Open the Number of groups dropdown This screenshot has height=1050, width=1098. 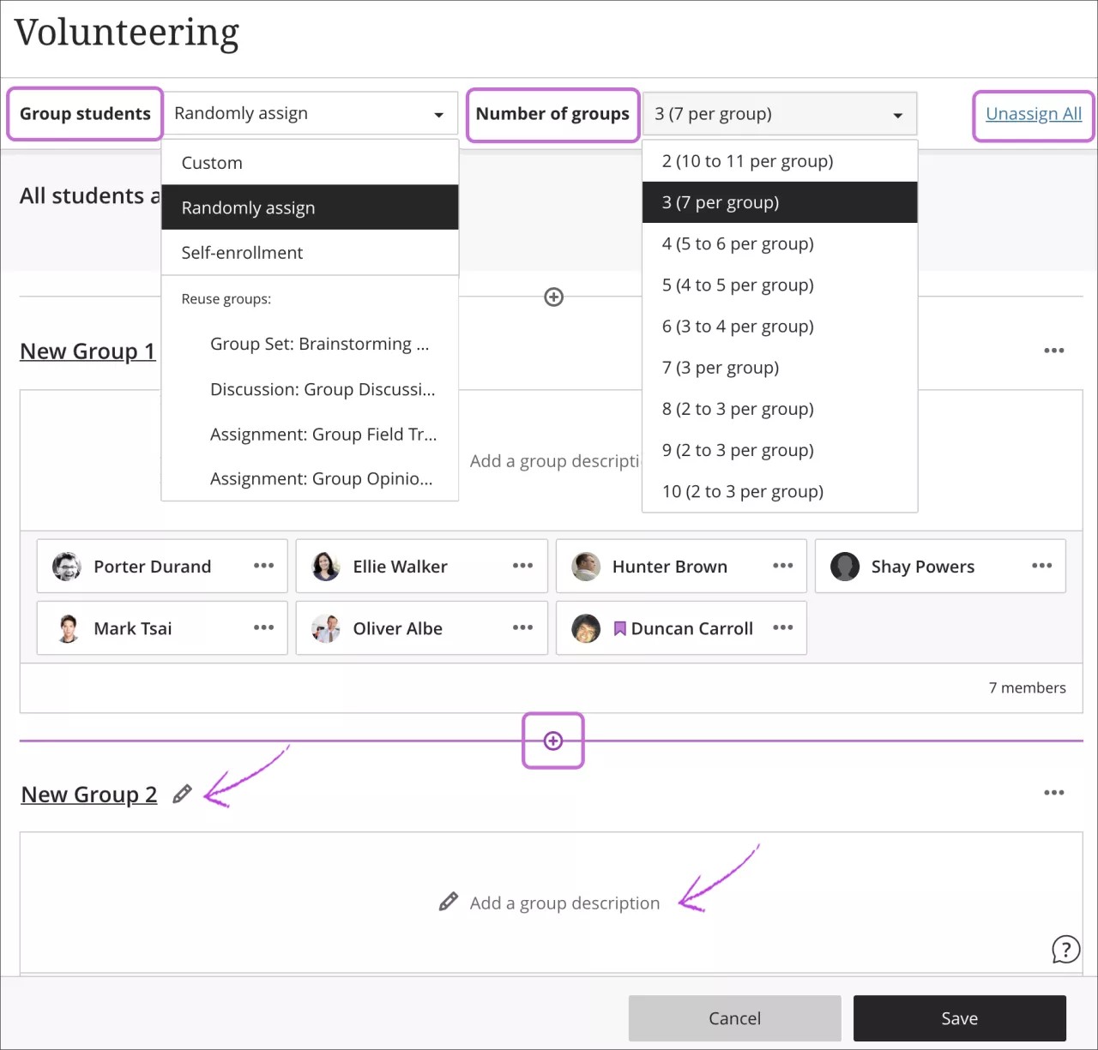pyautogui.click(x=779, y=113)
